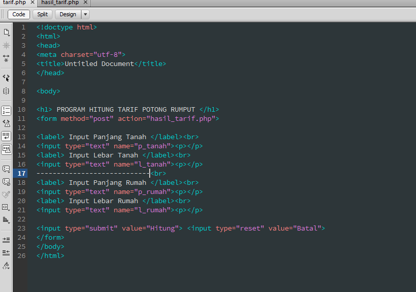This screenshot has width=416, height=292.
Task: Open dropdown arrow next to Design button
Action: pos(85,14)
